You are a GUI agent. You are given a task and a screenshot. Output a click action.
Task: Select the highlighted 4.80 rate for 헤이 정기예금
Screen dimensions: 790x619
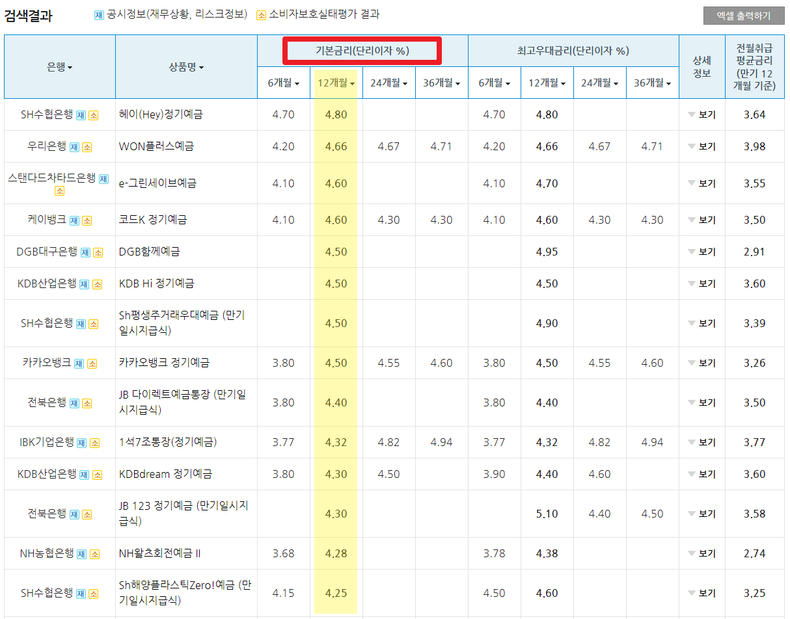(336, 116)
